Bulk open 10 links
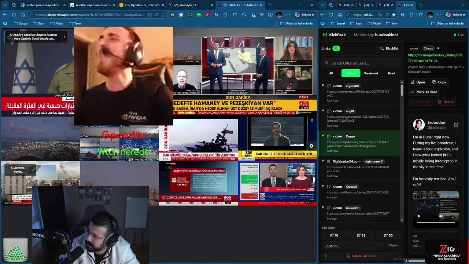This screenshot has width=469, height=264. 334,235
